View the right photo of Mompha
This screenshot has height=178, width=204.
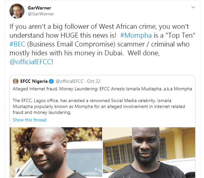tap(149, 152)
